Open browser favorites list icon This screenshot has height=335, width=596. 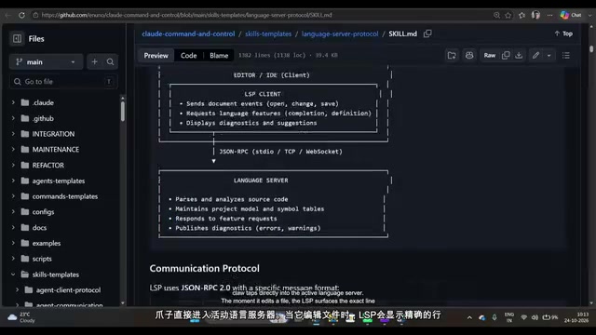[521, 15]
